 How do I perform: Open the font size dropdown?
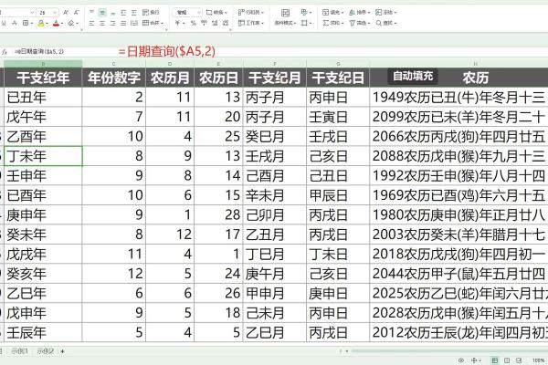click(x=55, y=13)
